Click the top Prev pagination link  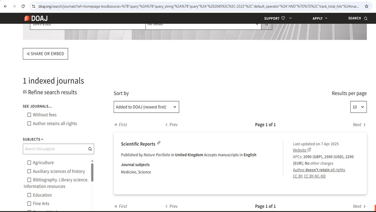[x=171, y=125]
